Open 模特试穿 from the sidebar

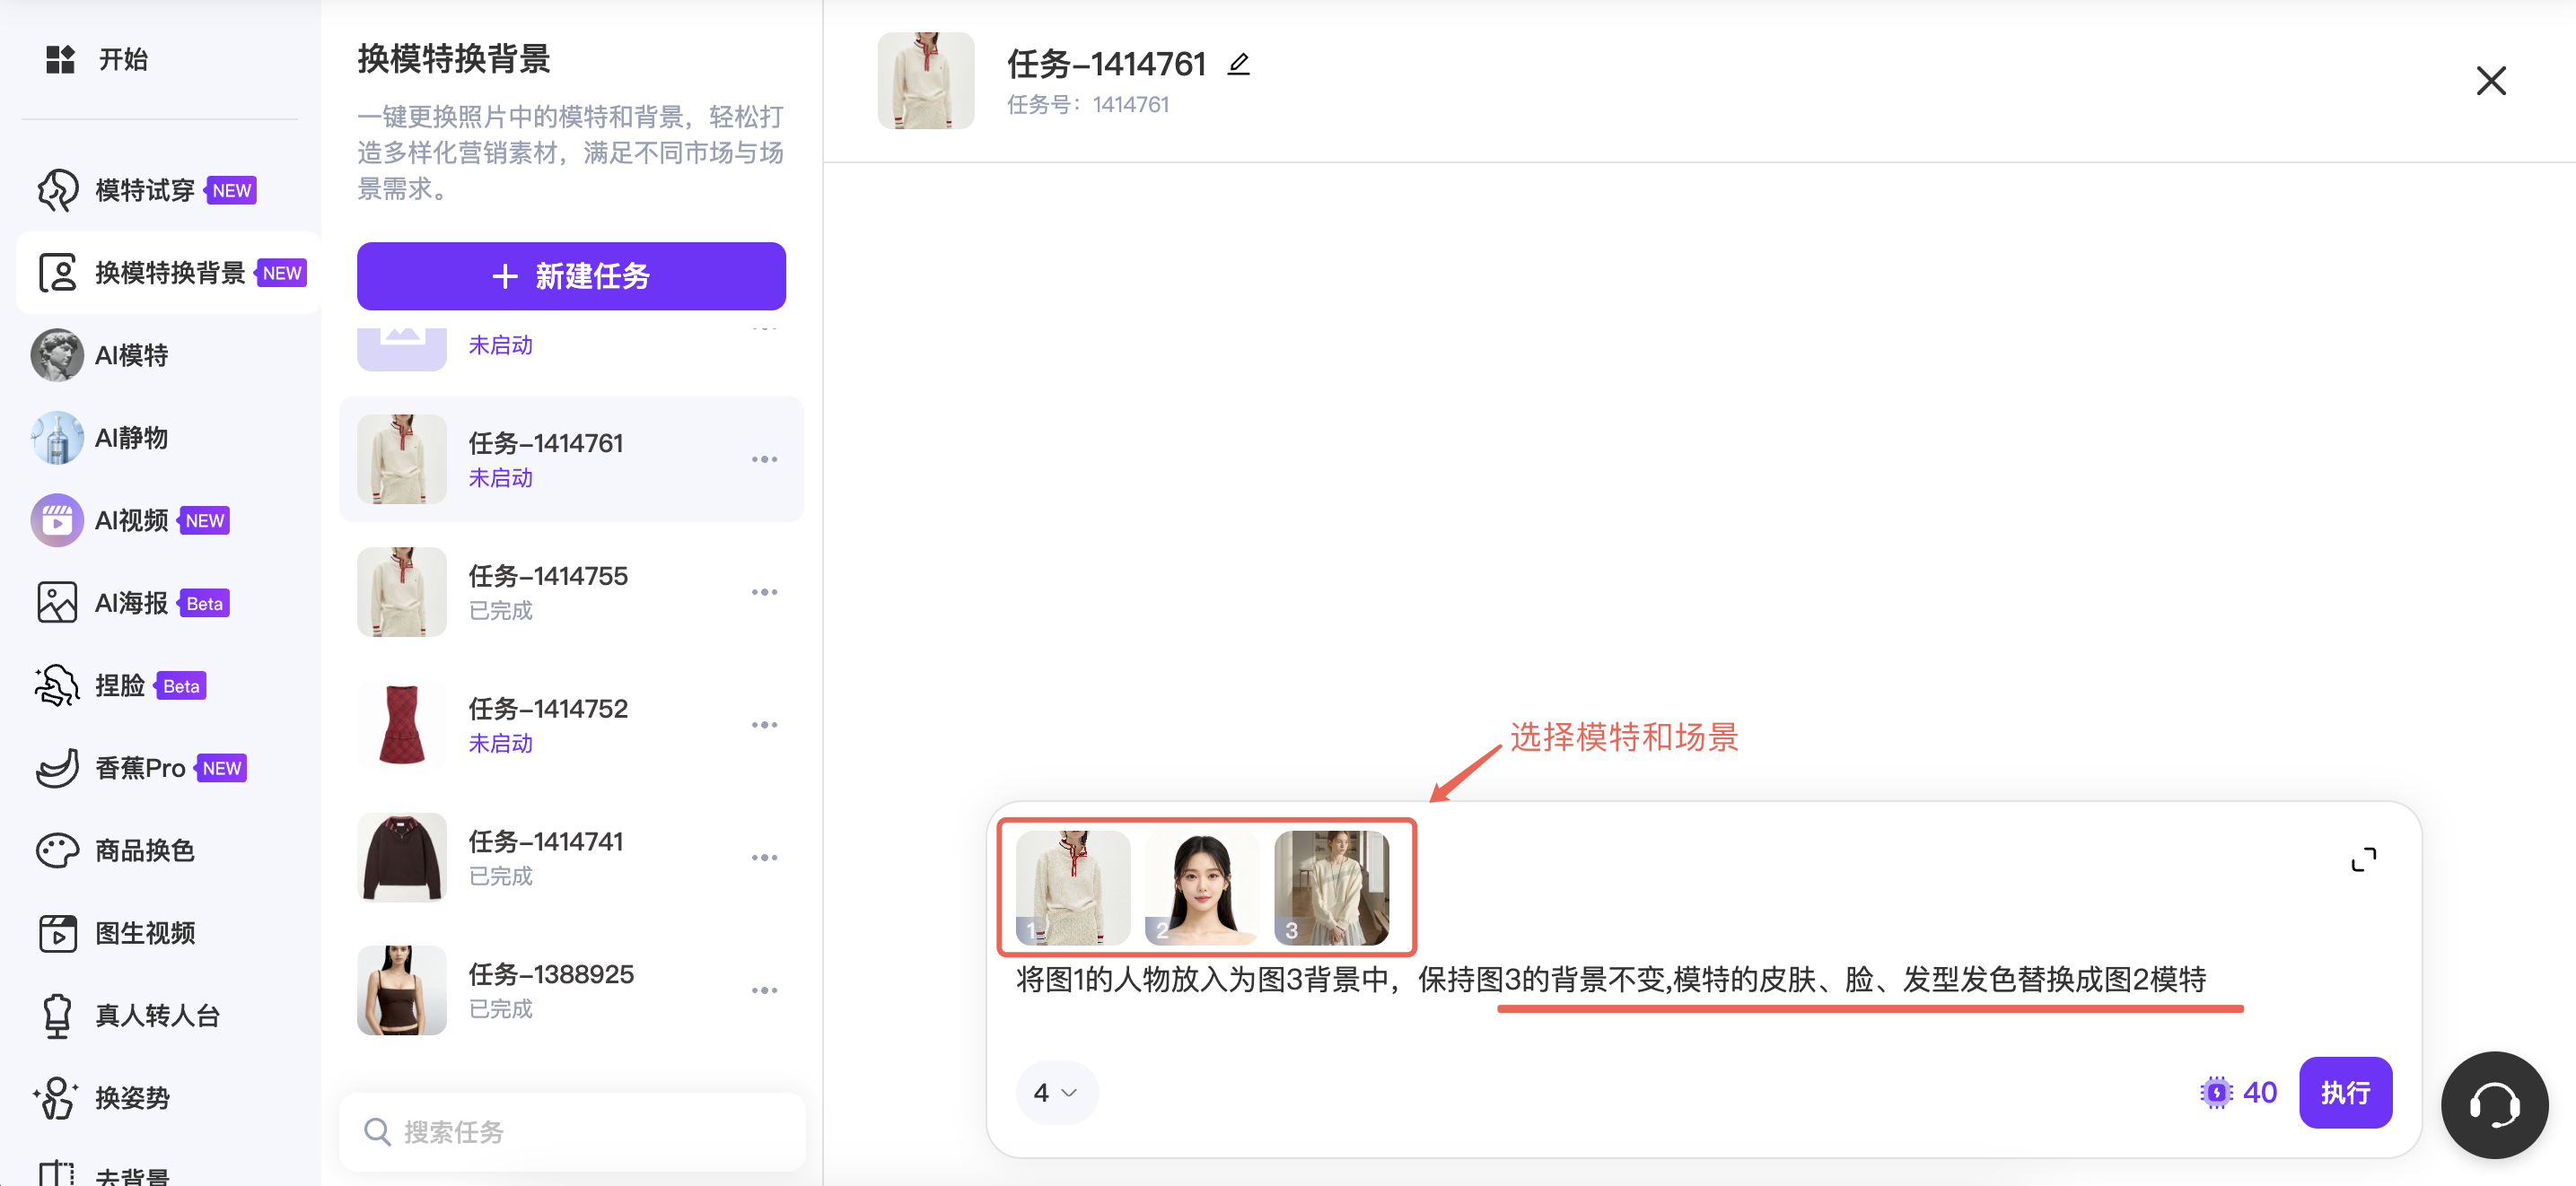click(x=146, y=190)
